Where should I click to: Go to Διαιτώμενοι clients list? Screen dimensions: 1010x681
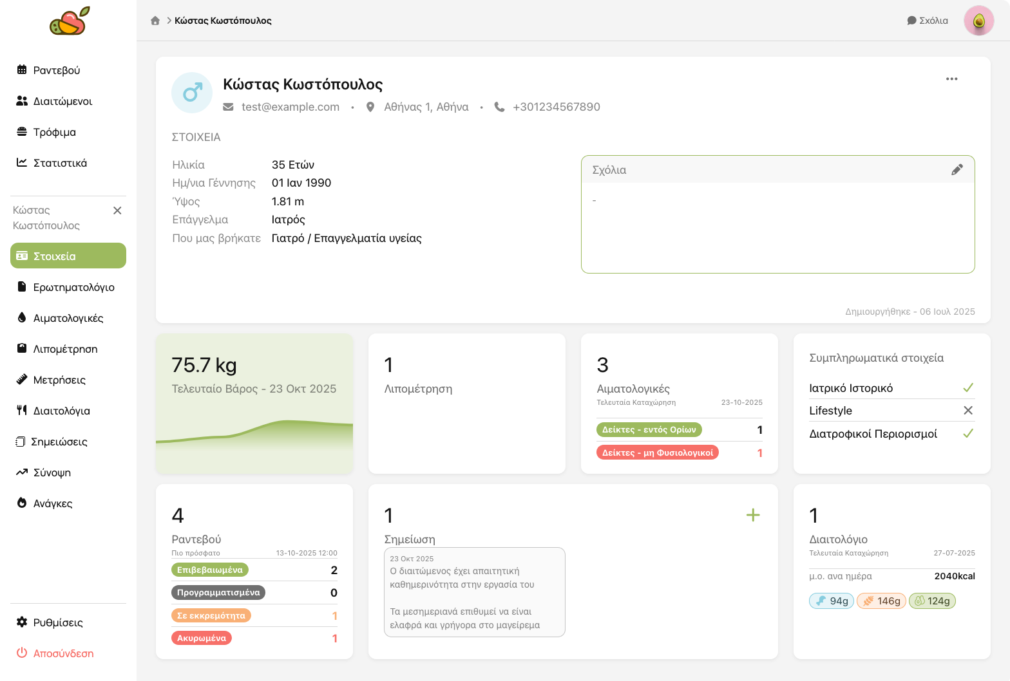click(62, 101)
